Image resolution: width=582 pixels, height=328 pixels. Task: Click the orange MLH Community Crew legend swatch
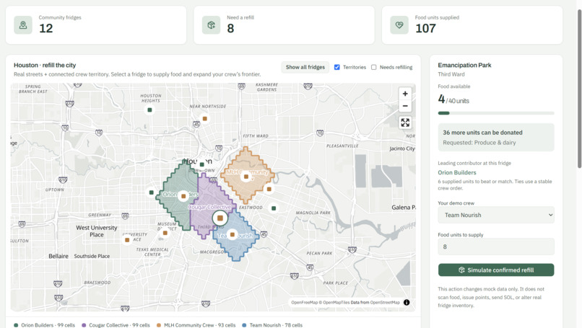click(159, 325)
